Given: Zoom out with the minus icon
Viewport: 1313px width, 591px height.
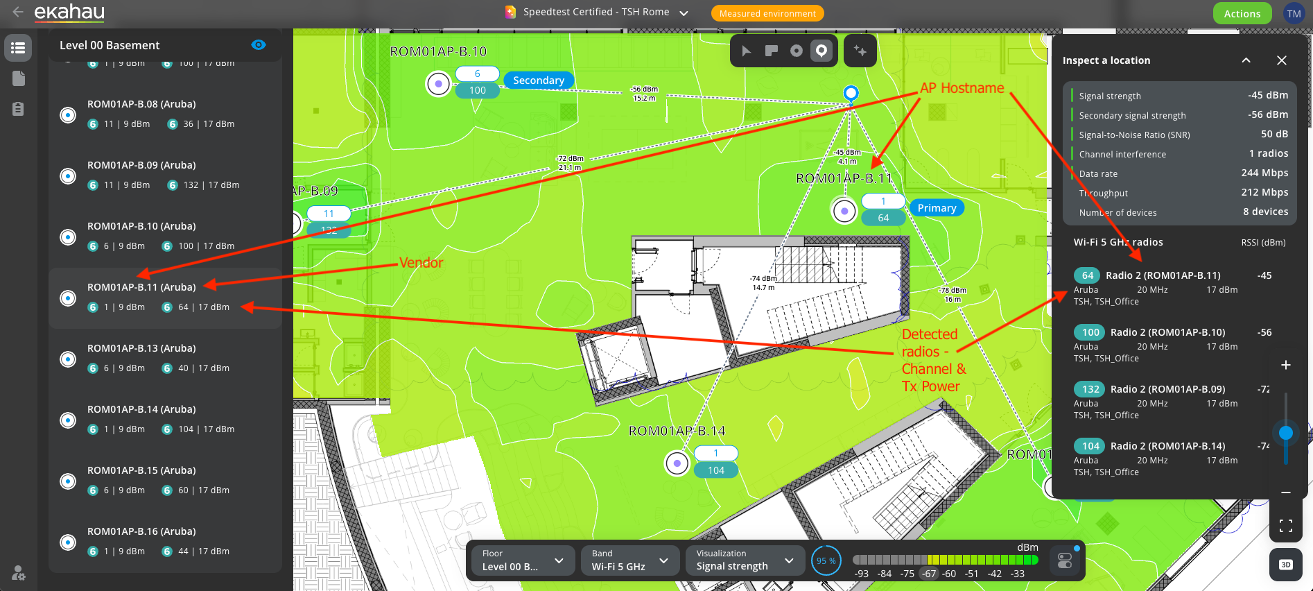Looking at the screenshot, I should (1285, 492).
